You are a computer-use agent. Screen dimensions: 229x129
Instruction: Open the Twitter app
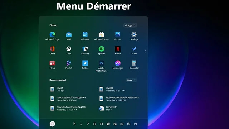(x=85, y=64)
